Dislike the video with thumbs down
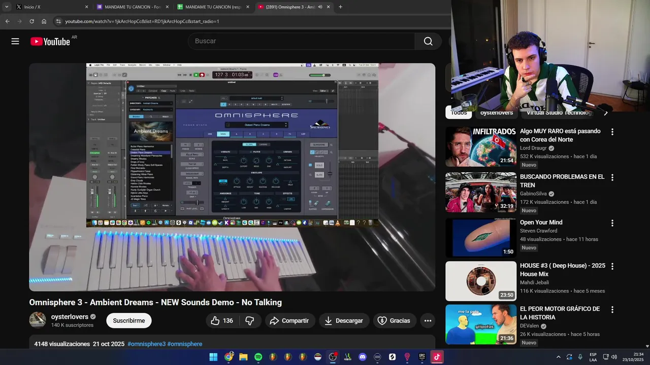 point(250,321)
